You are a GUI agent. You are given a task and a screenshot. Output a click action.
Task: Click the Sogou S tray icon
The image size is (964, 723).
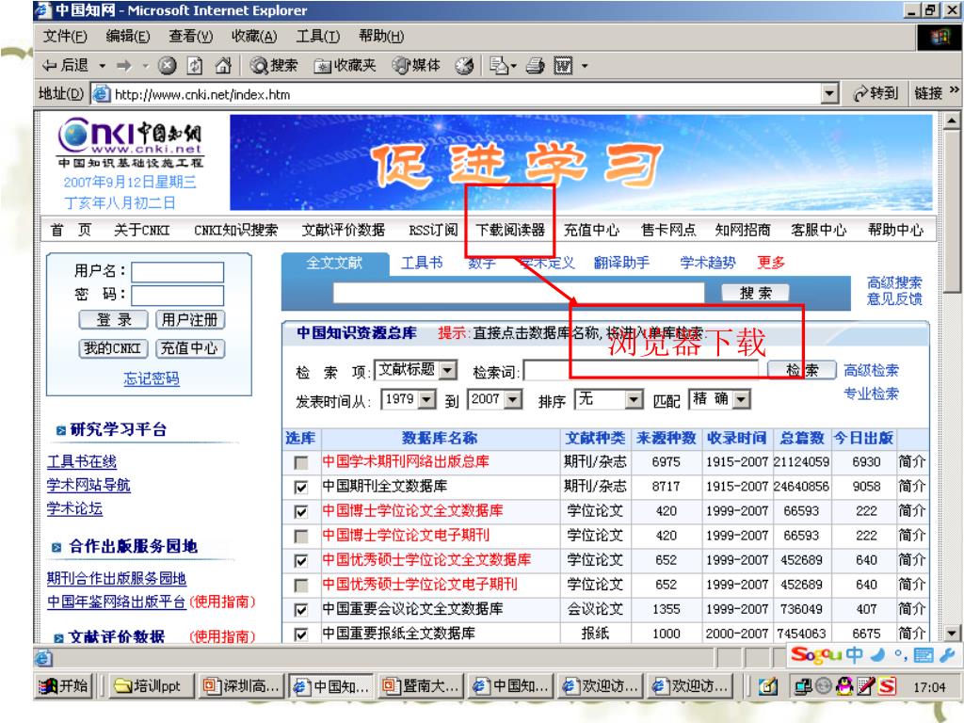[x=887, y=686]
